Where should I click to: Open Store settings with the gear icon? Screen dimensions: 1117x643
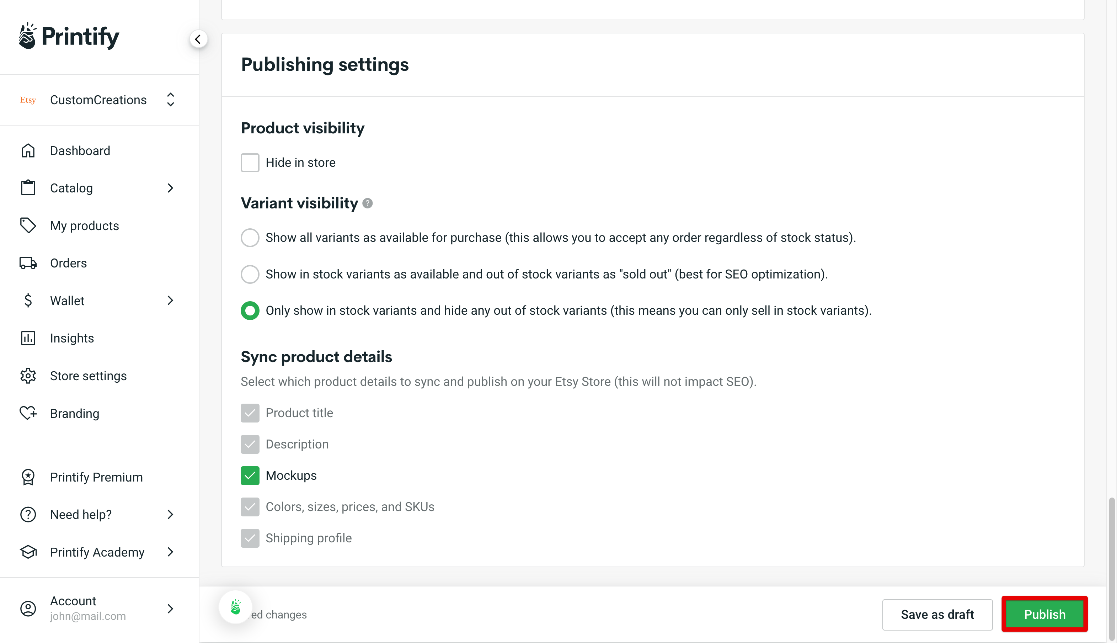(28, 375)
